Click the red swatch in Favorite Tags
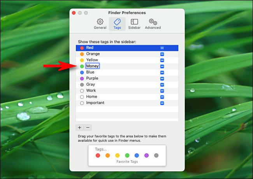 [x=98, y=155]
